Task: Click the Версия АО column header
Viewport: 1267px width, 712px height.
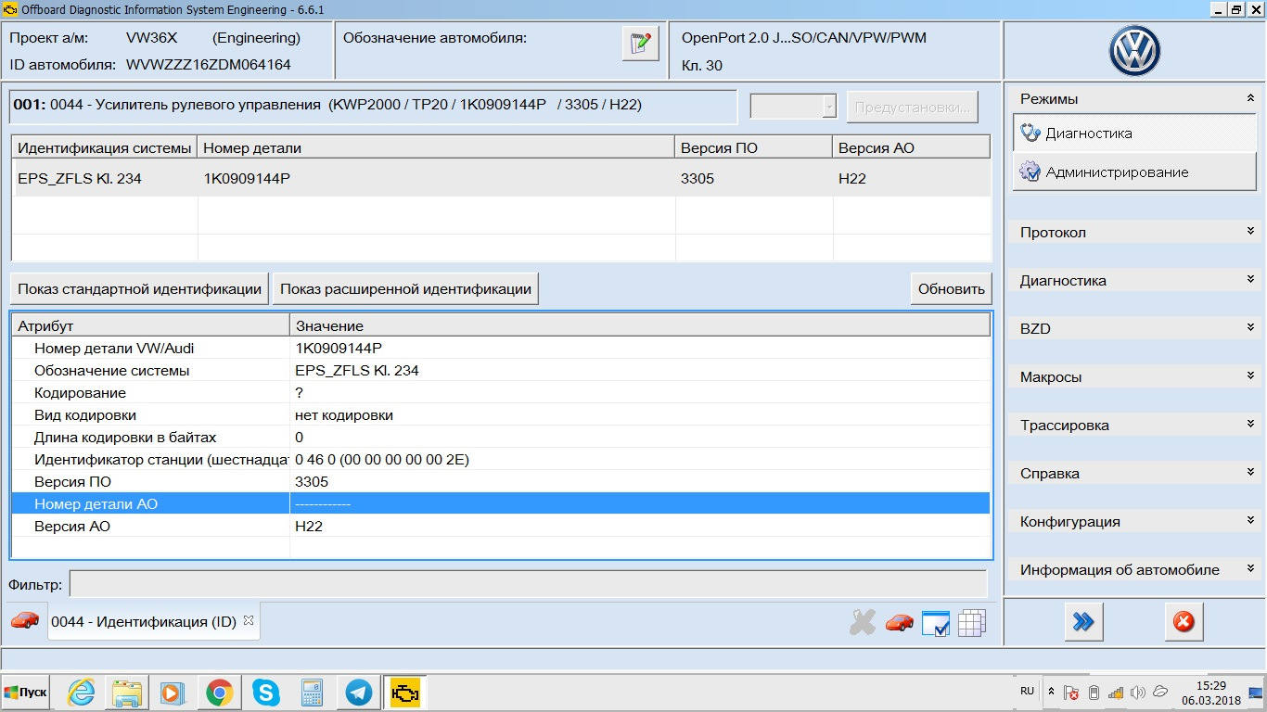Action: click(x=911, y=147)
